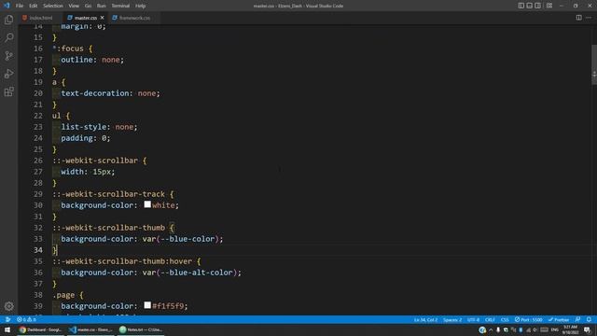Click '.page' selector on line 38
597x336 pixels.
click(63, 295)
